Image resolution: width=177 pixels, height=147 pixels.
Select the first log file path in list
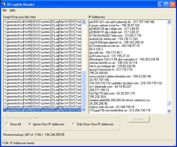[42, 22]
